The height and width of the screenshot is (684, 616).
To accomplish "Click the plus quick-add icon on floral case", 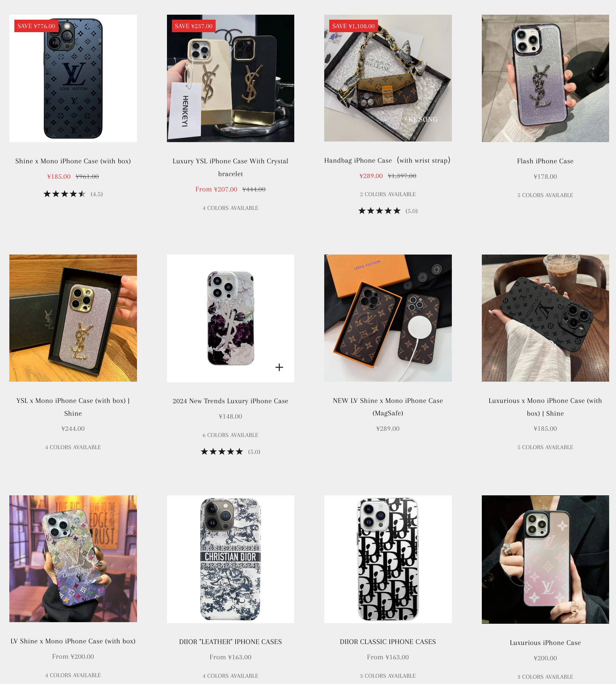I will pos(279,367).
